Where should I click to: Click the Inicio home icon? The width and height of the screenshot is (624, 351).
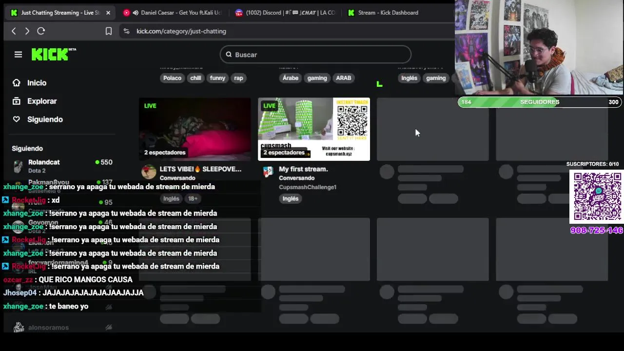click(x=17, y=83)
